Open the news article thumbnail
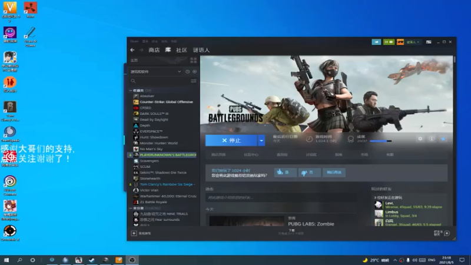The width and height of the screenshot is (471, 265). coord(247,221)
